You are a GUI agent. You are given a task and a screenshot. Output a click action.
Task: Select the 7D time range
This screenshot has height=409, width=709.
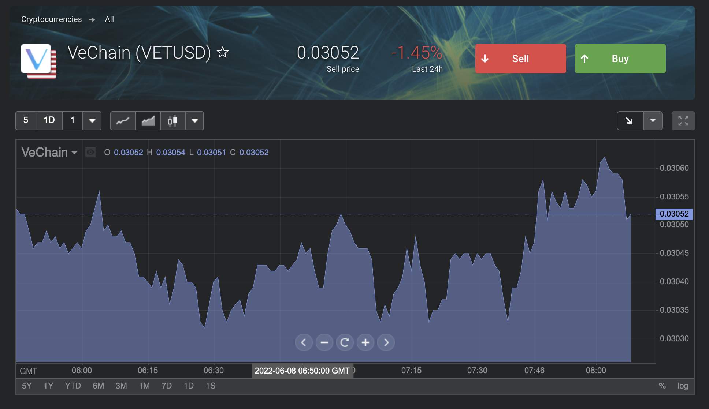[x=167, y=386]
